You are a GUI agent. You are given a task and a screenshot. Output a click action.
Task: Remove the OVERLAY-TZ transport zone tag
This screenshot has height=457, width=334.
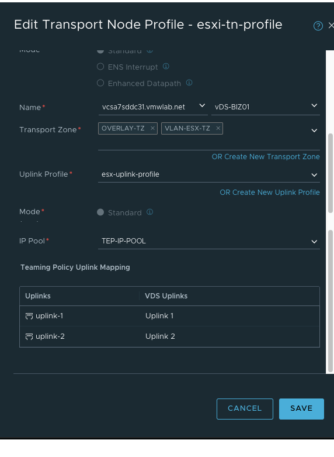(152, 128)
